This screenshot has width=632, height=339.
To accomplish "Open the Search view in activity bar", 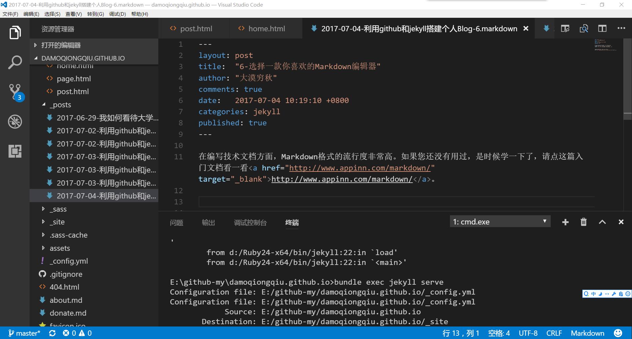I will tap(15, 62).
